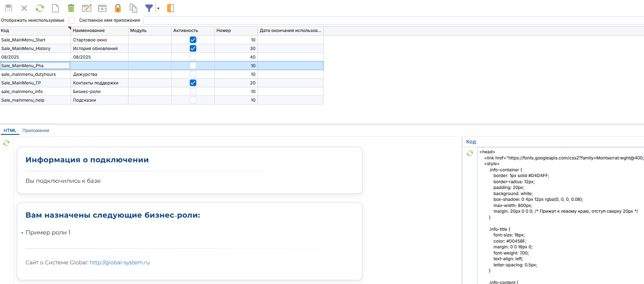Select the sale_mainmenu_dutyhours code cell
Screen dimensions: 644x284
(35, 74)
